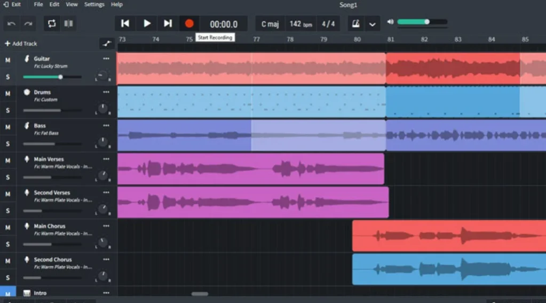Screen dimensions: 546x303
Task: Play the song
Action: point(147,23)
